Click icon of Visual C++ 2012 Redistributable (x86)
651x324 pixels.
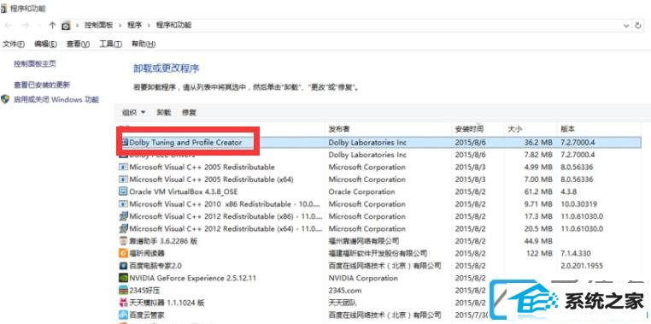pyautogui.click(x=123, y=216)
